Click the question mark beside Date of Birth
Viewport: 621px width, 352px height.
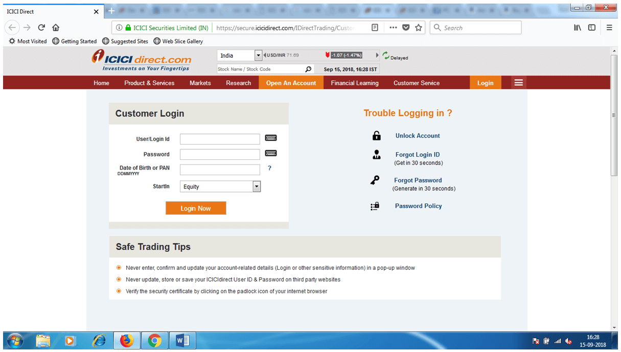point(269,168)
